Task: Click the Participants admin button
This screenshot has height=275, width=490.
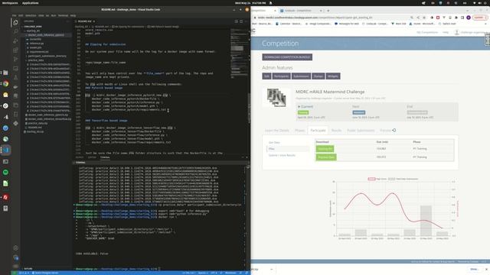Action: [x=281, y=76]
